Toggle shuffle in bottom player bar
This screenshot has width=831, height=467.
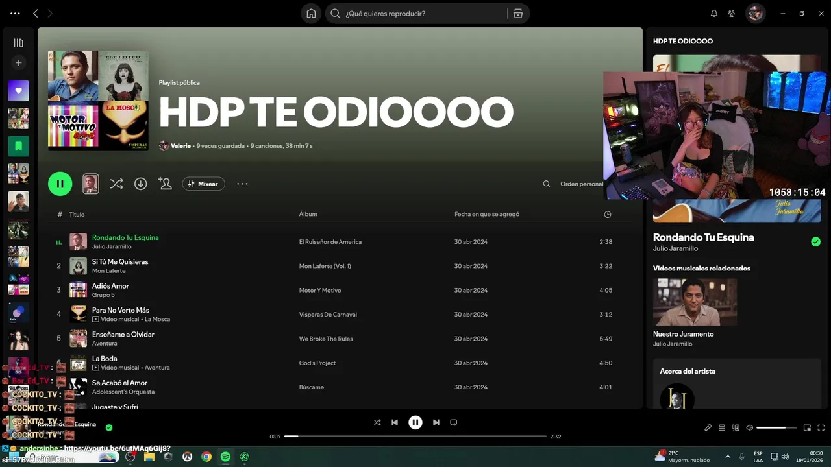[377, 422]
